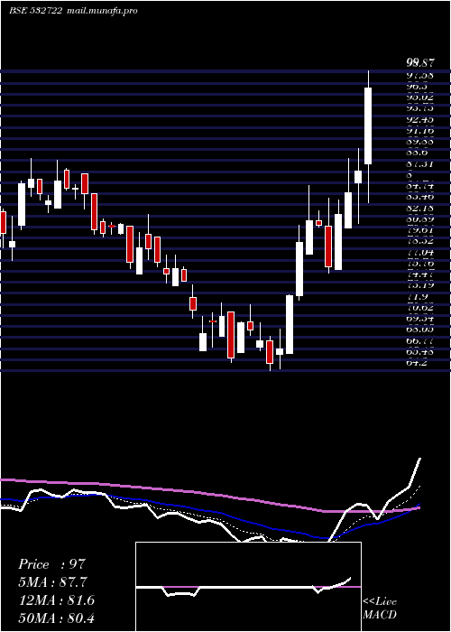451x632 pixels.
Task: Click the 71.9 price axis label
Action: [417, 297]
